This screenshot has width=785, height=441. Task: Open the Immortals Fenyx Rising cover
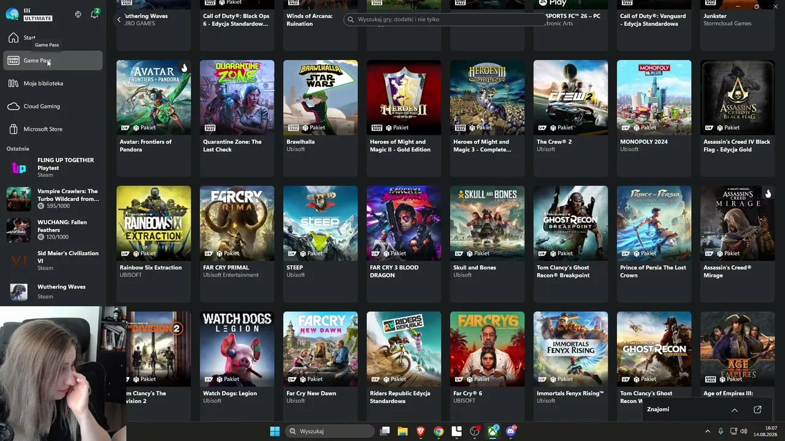click(x=570, y=349)
